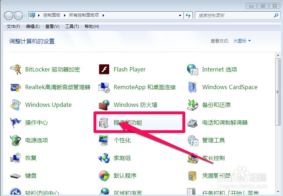Open the 工具(T) menu
The width and height of the screenshot is (283, 196).
pyautogui.click(x=72, y=27)
